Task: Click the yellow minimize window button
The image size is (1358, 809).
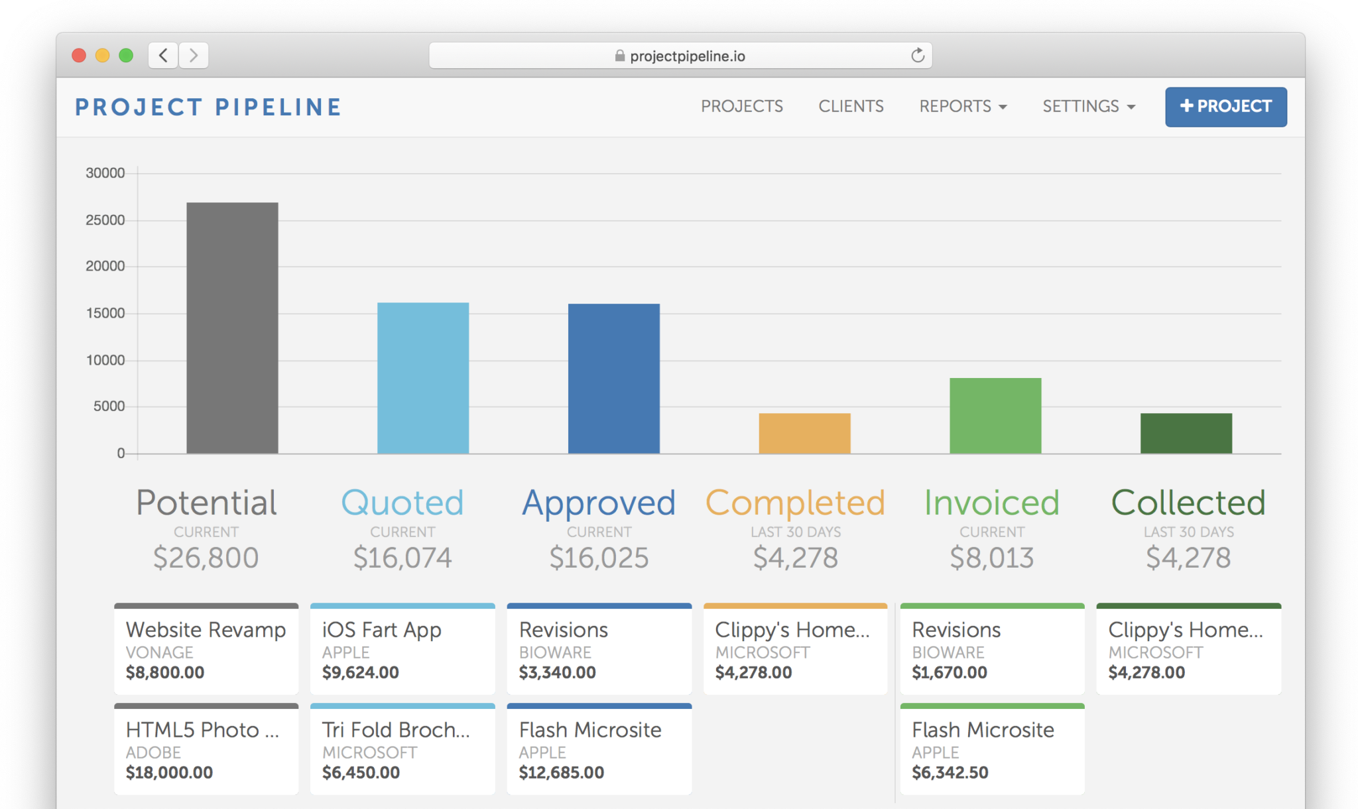Action: pyautogui.click(x=102, y=55)
